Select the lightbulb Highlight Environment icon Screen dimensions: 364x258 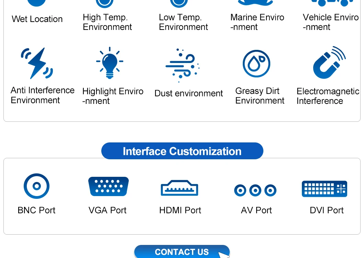click(x=110, y=63)
